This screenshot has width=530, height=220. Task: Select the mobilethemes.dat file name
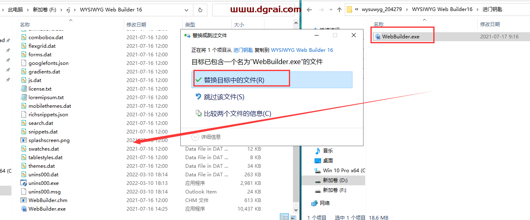[50, 106]
